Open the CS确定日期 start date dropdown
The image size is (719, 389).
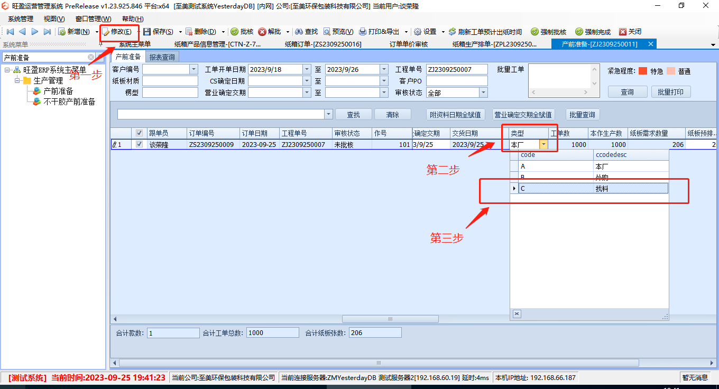pos(307,81)
